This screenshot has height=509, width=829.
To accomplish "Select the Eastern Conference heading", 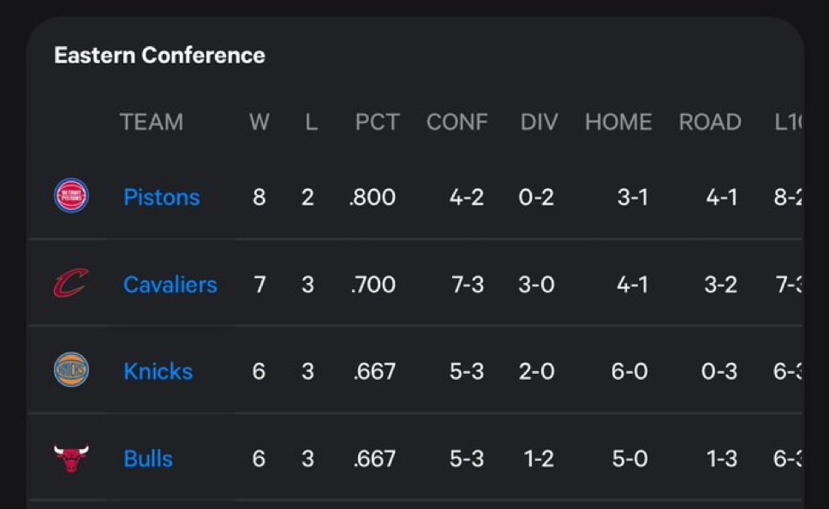I will click(x=159, y=56).
